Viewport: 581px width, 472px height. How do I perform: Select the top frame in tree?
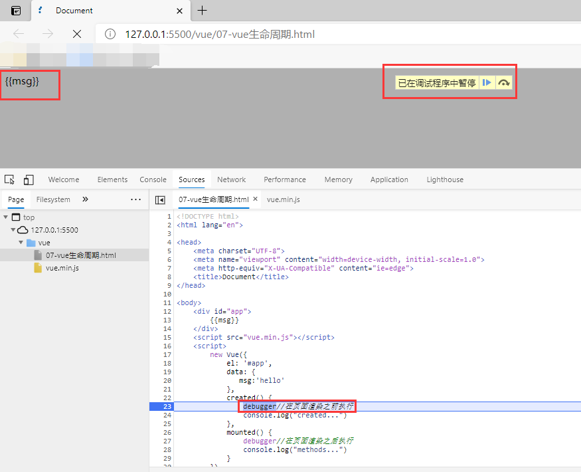coord(29,217)
